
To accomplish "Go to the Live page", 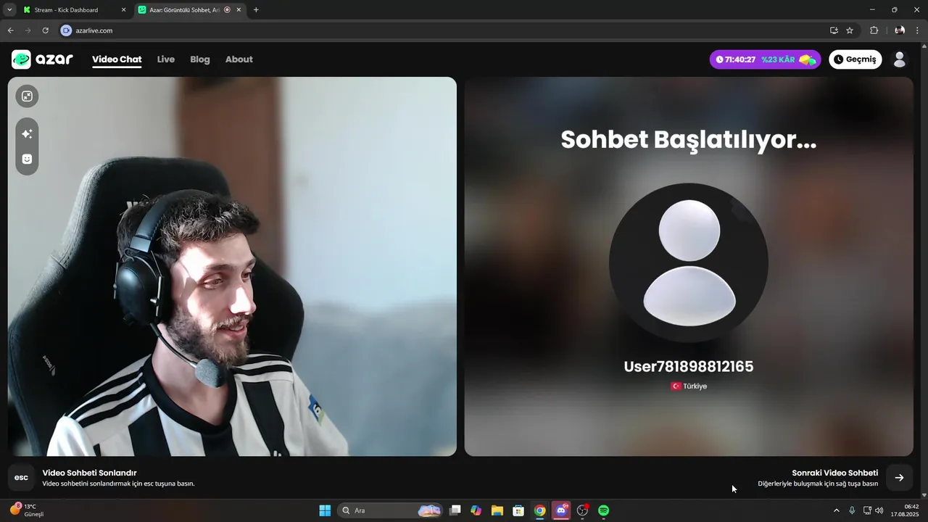I will coord(166,59).
